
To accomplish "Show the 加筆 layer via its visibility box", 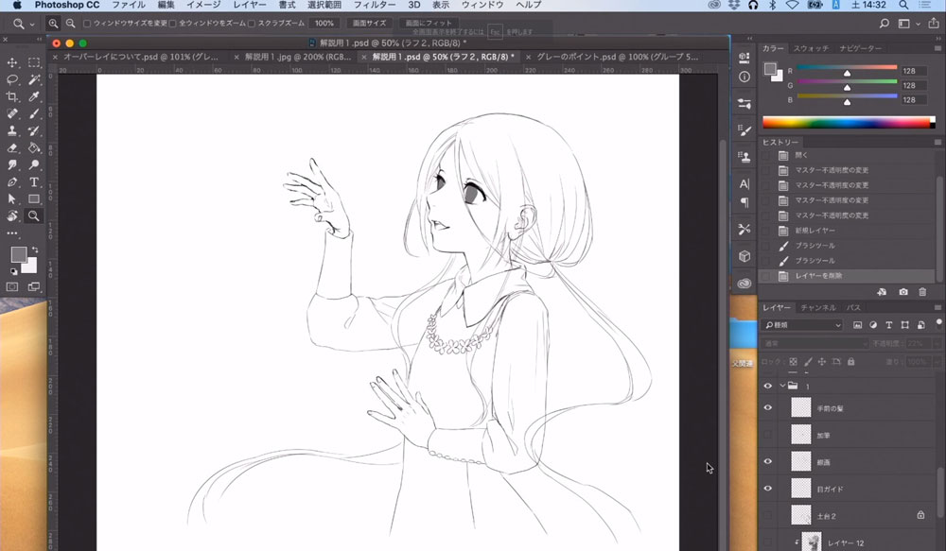I will click(x=768, y=435).
